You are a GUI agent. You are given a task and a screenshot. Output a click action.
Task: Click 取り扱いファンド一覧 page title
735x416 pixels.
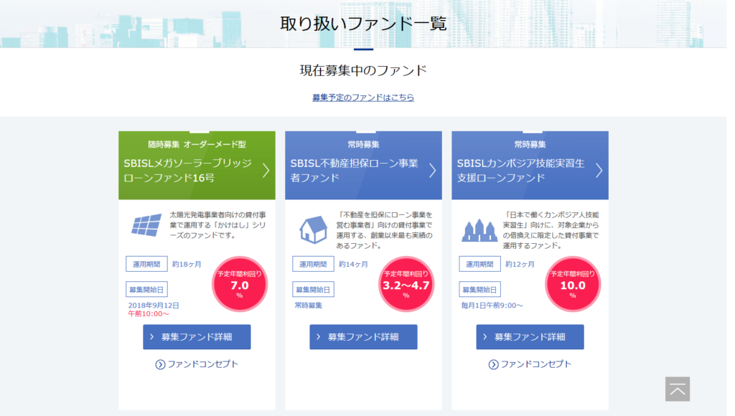[363, 23]
